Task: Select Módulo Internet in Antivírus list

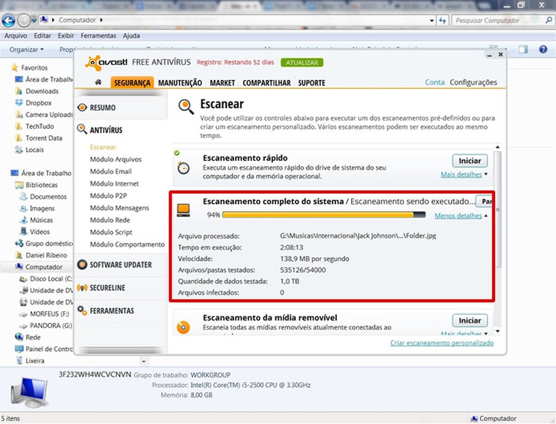Action: tap(114, 183)
